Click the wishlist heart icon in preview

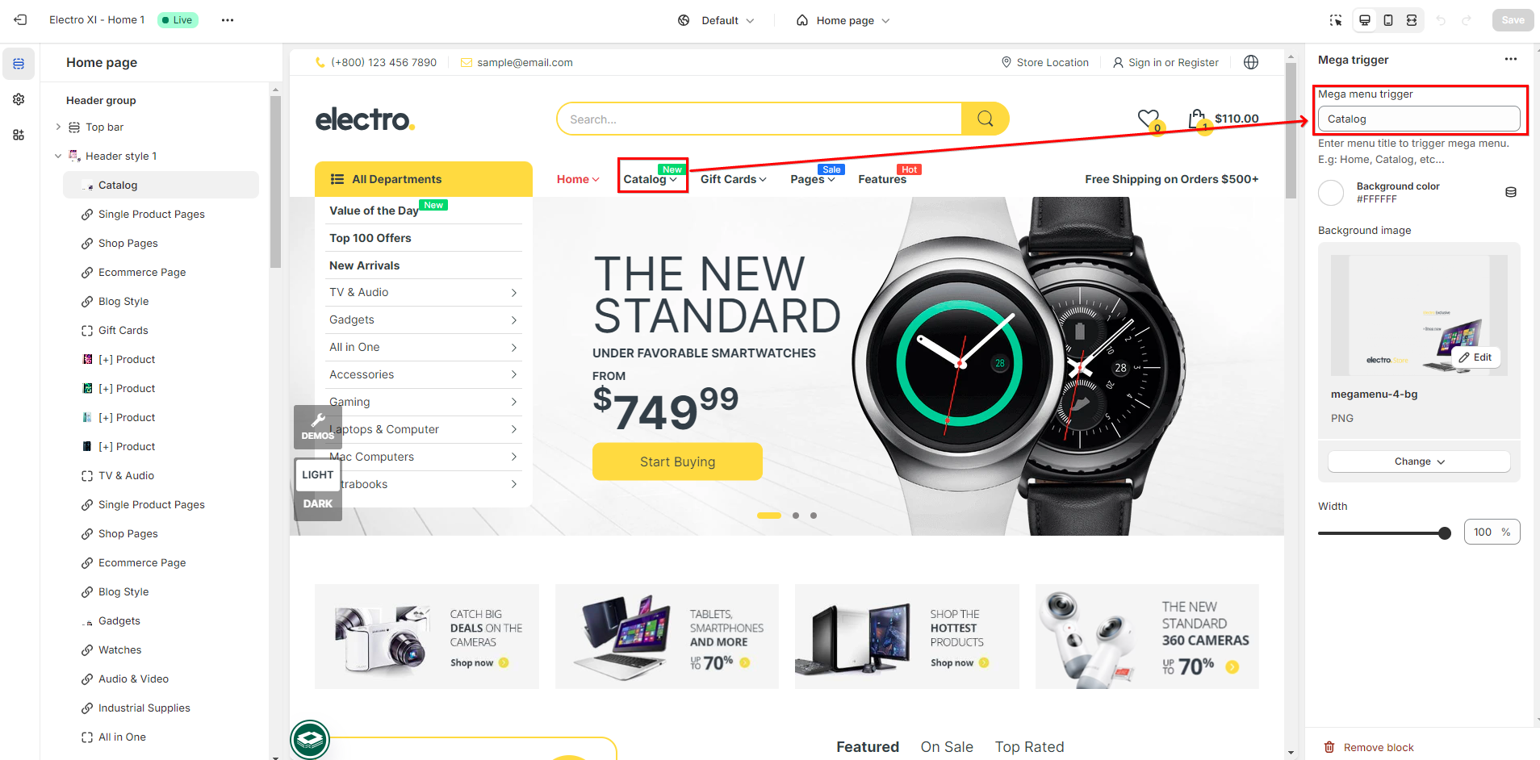tap(1148, 119)
